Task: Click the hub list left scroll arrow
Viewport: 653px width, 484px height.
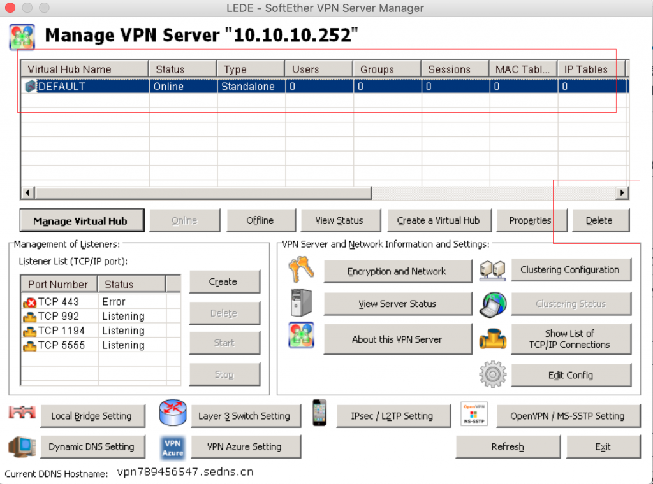Action: (28, 193)
